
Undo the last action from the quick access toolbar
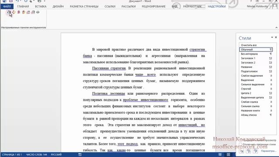click(x=17, y=1)
